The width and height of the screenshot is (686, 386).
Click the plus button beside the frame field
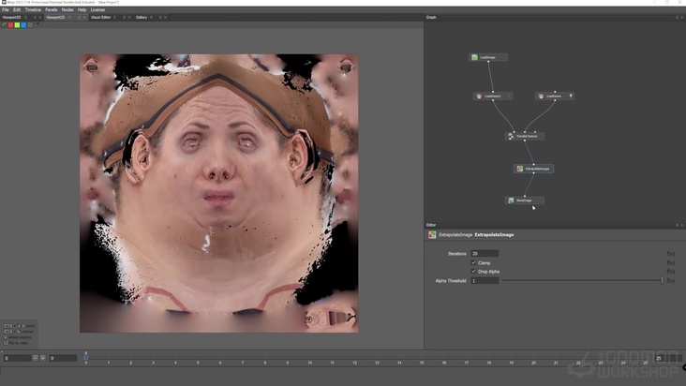click(x=43, y=358)
